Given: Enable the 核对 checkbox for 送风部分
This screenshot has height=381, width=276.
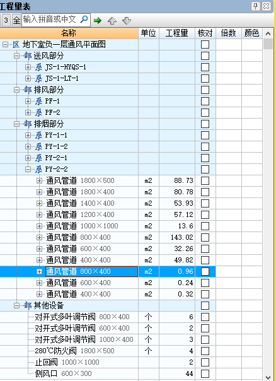Looking at the screenshot, I should point(205,56).
